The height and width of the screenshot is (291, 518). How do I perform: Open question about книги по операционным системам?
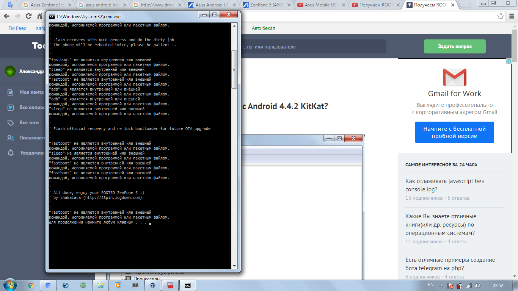441,225
